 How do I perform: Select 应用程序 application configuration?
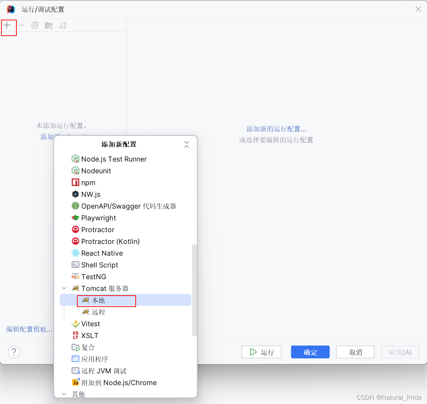coord(126,359)
